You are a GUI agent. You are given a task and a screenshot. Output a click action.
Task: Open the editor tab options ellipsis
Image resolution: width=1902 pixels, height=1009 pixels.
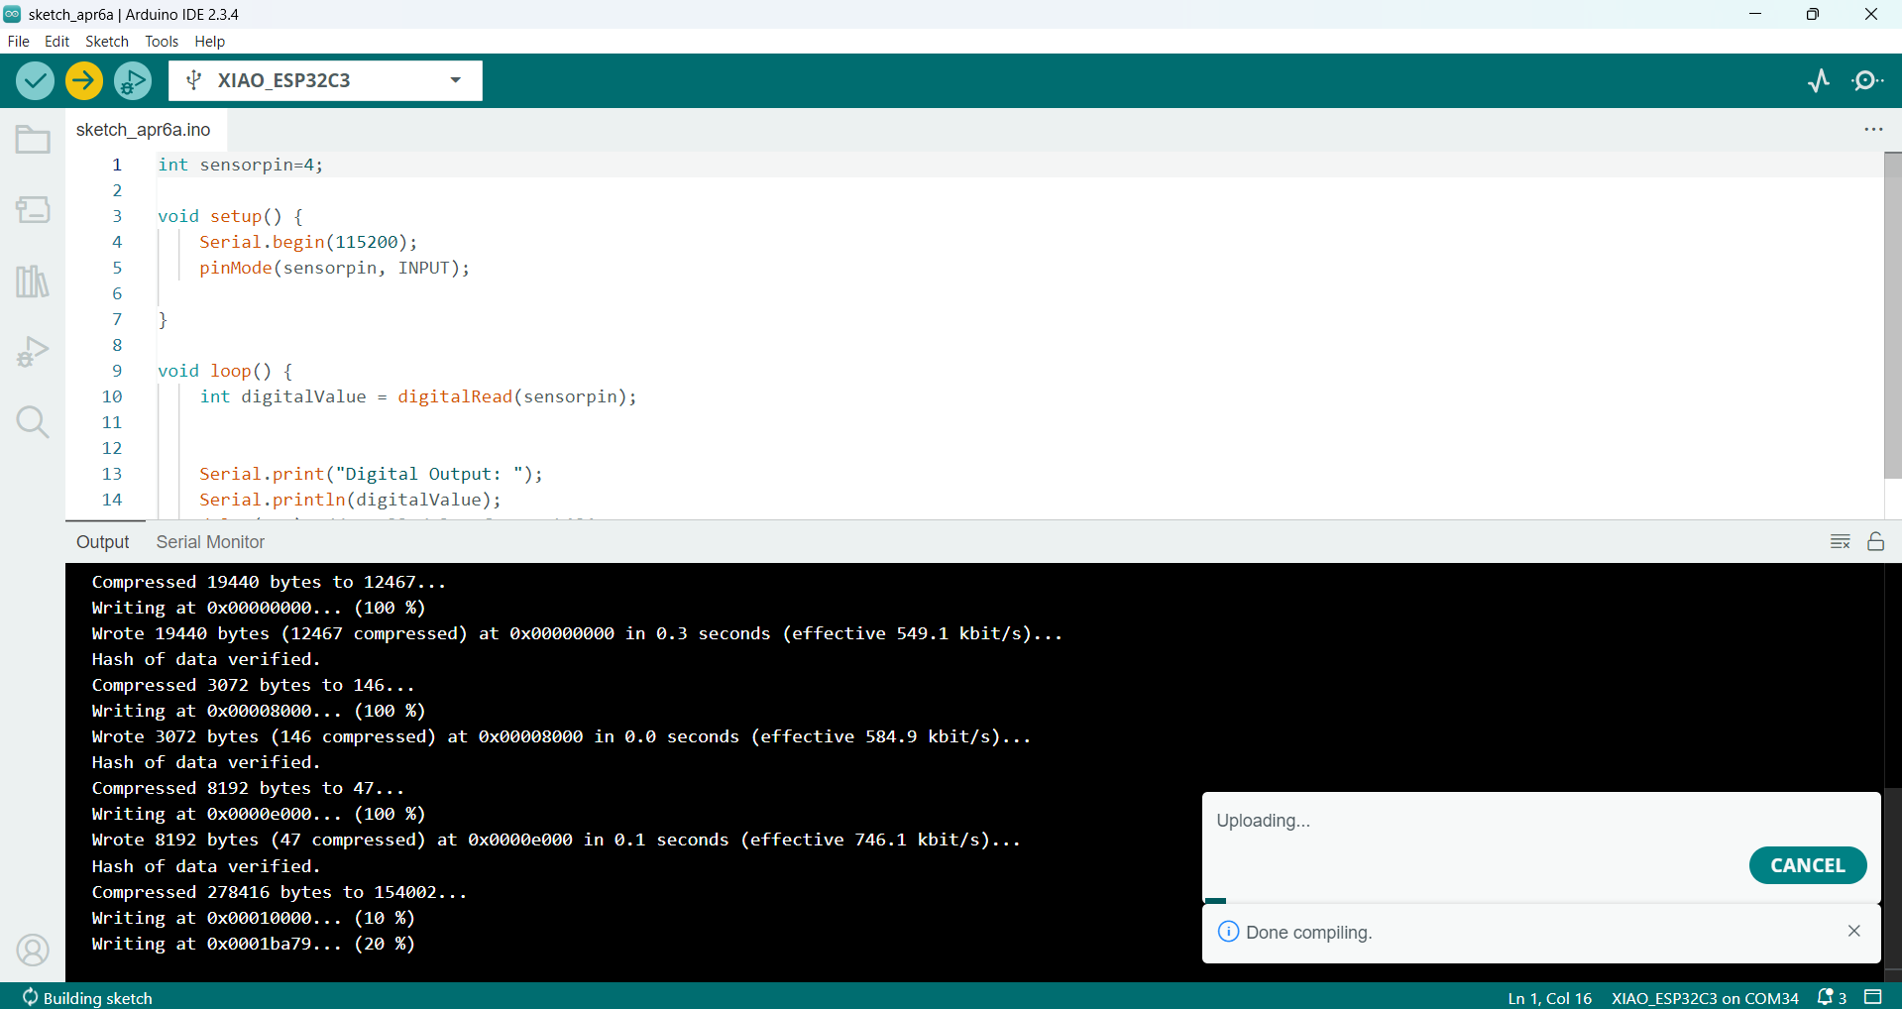[1873, 130]
